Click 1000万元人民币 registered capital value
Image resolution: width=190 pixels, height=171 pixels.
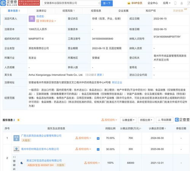coord(38,29)
